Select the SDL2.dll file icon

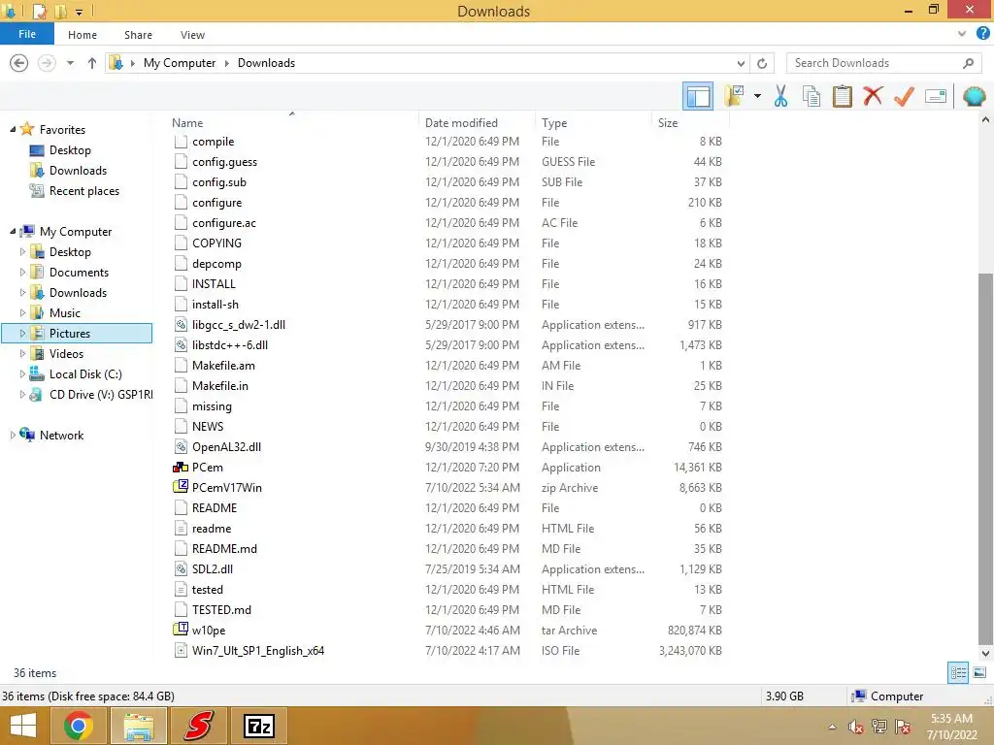click(181, 568)
